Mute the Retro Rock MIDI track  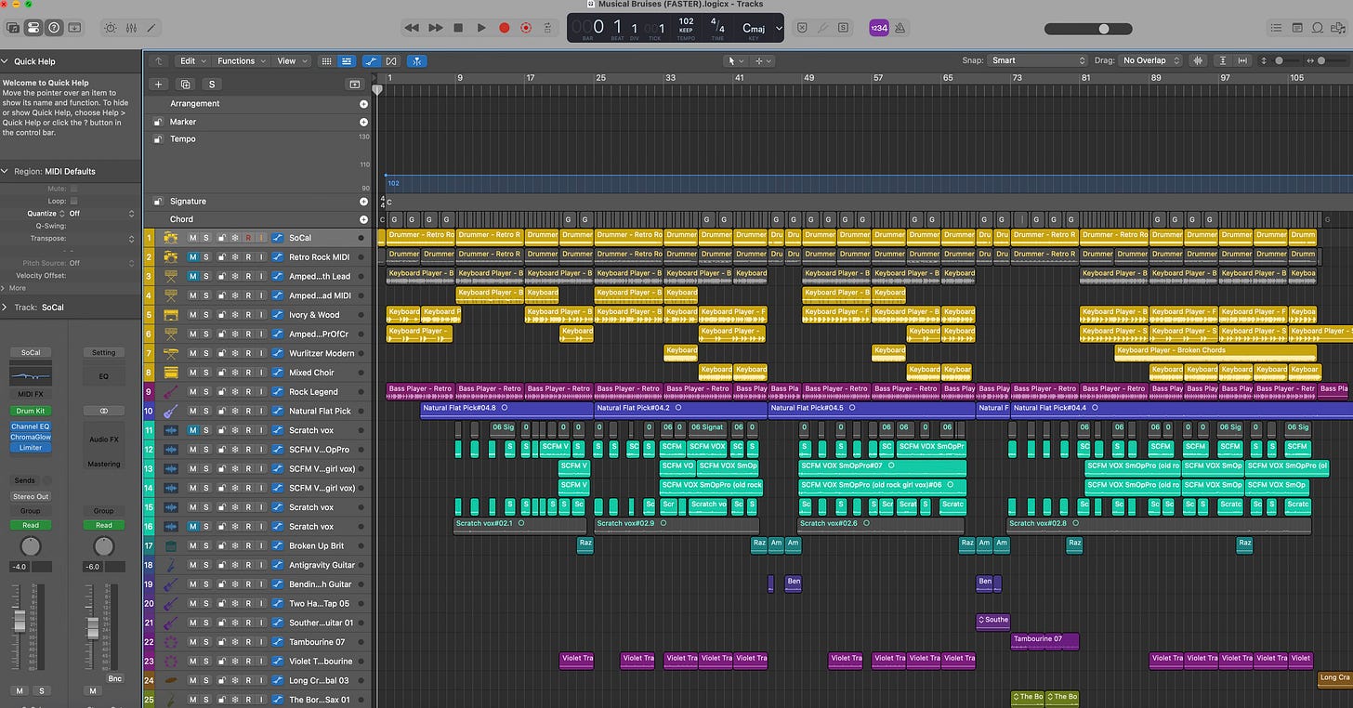point(192,257)
